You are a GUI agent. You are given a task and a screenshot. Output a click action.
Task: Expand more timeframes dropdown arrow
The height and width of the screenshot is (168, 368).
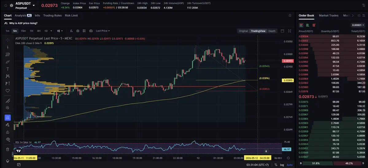click(51, 31)
